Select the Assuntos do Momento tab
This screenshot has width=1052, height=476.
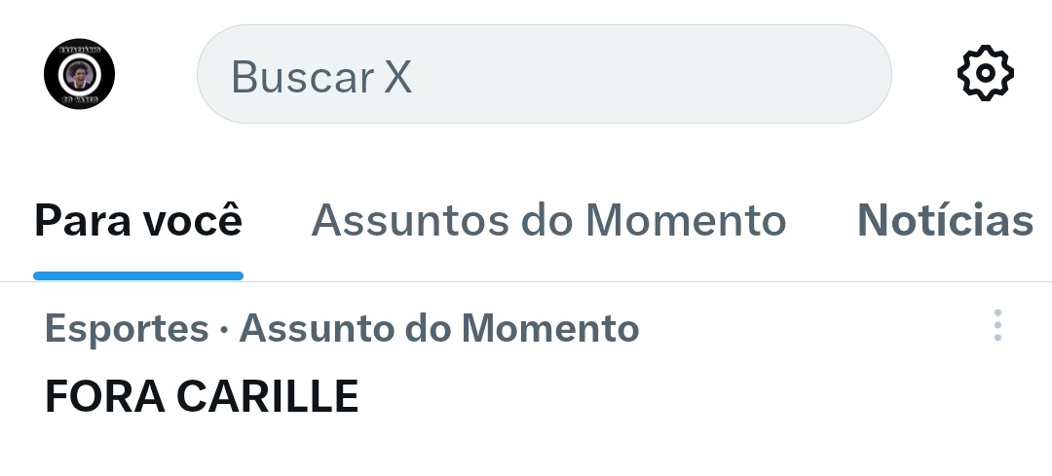tap(548, 221)
